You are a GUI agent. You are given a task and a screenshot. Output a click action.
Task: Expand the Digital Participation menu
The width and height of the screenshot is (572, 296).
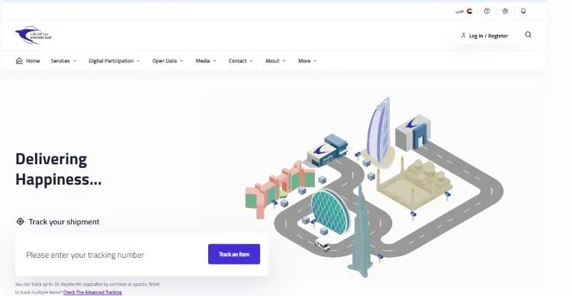114,61
